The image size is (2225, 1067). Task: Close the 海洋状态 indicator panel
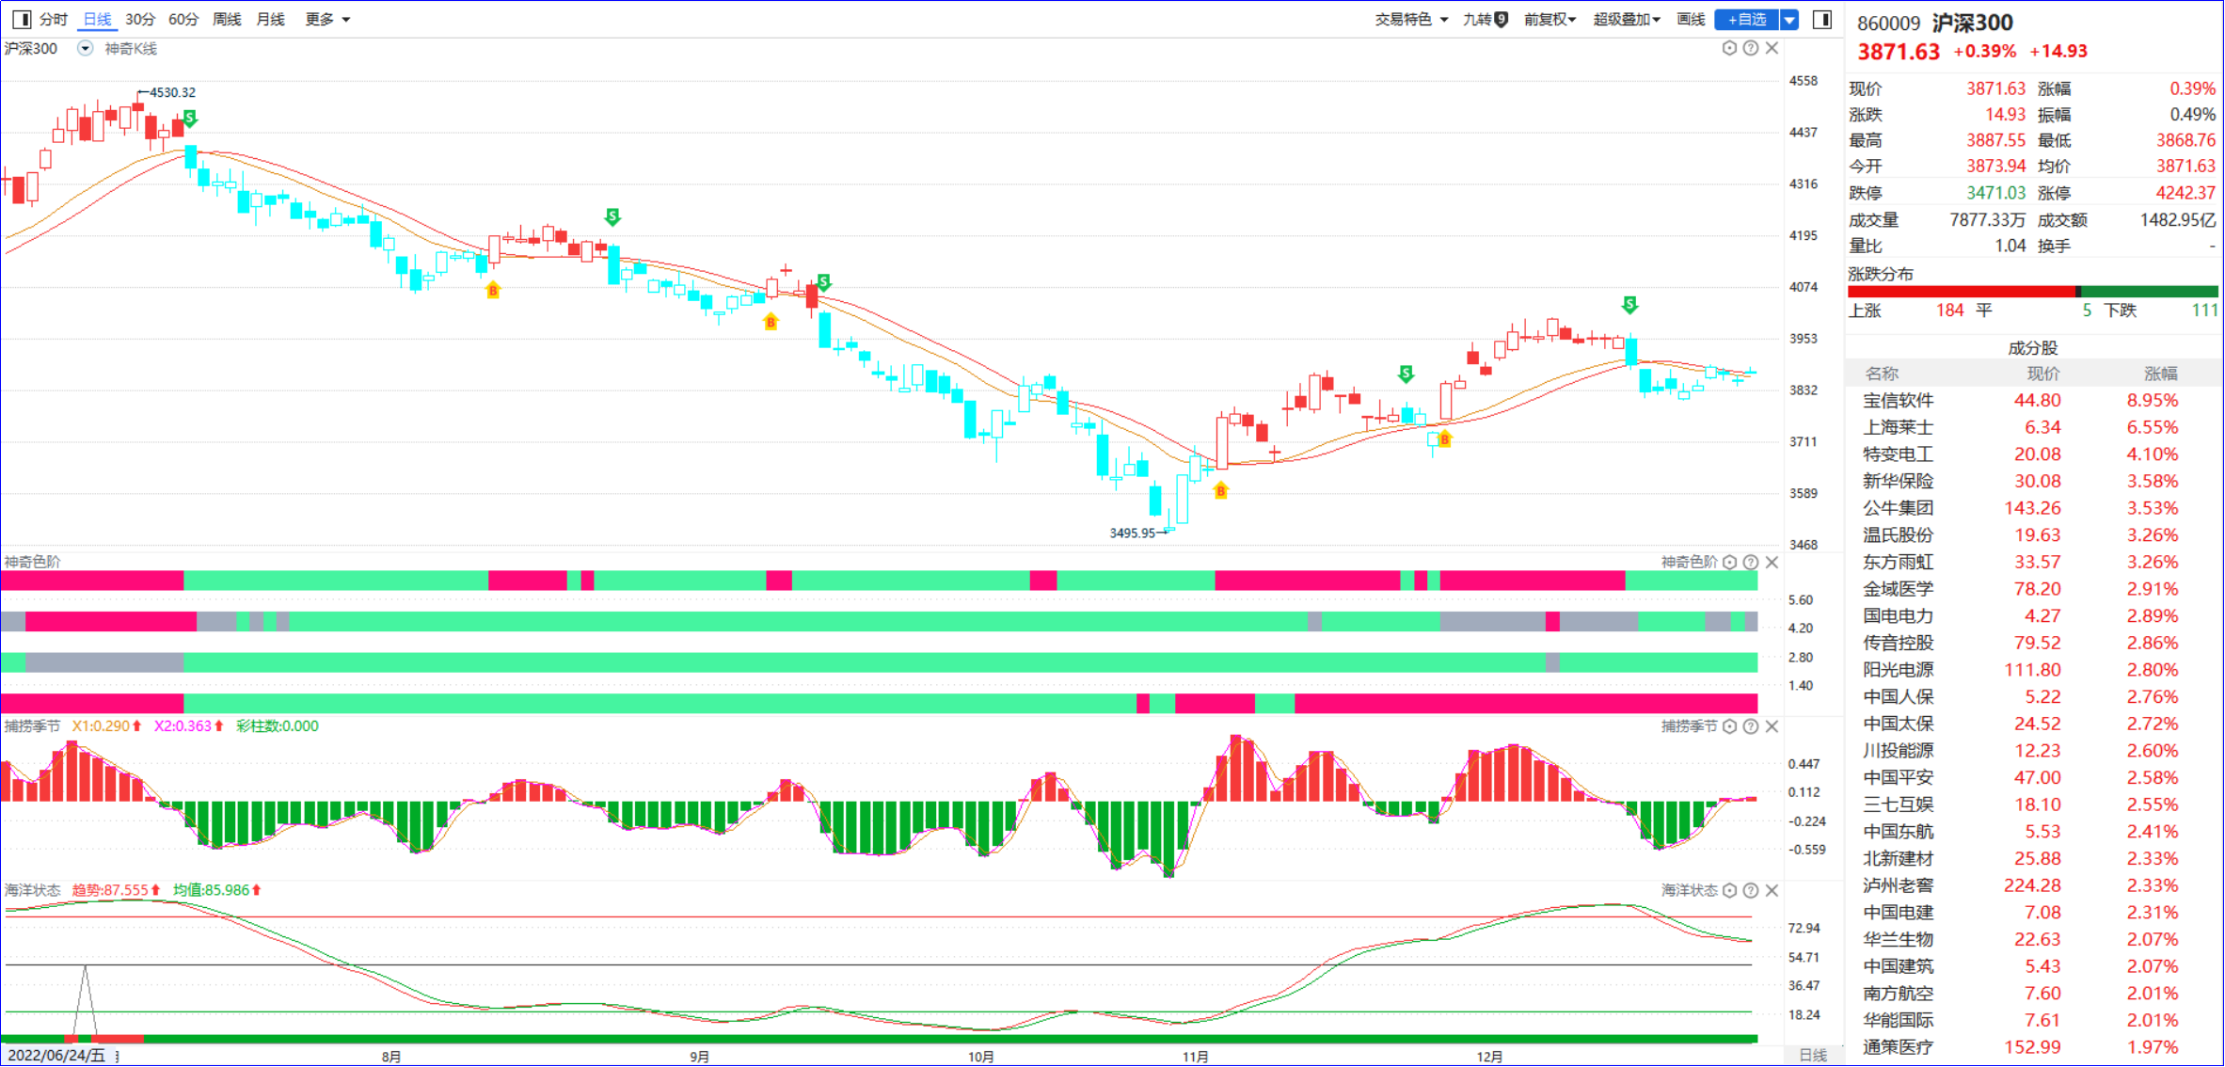(x=1772, y=890)
